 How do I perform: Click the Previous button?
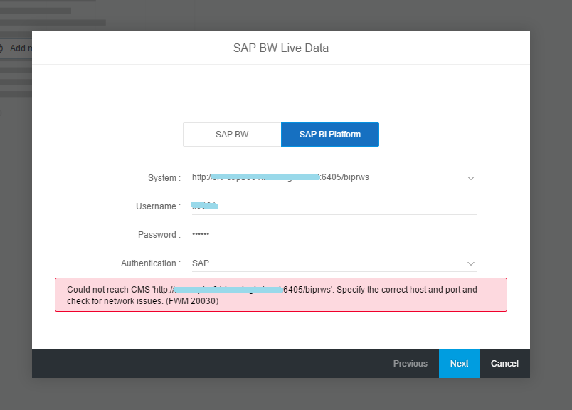click(410, 364)
